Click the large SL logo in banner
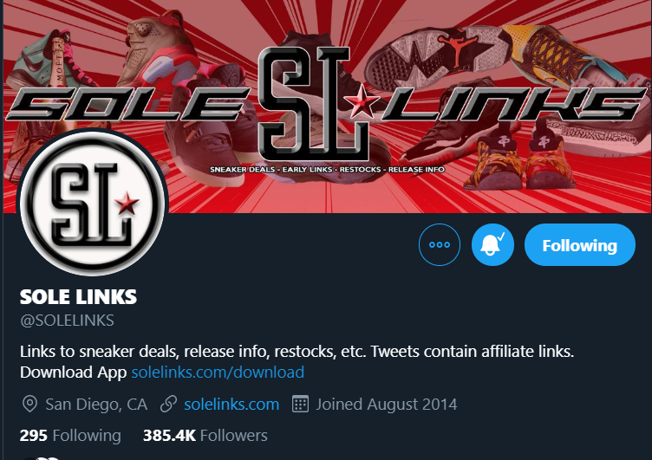Image resolution: width=652 pixels, height=460 pixels. pyautogui.click(x=314, y=104)
